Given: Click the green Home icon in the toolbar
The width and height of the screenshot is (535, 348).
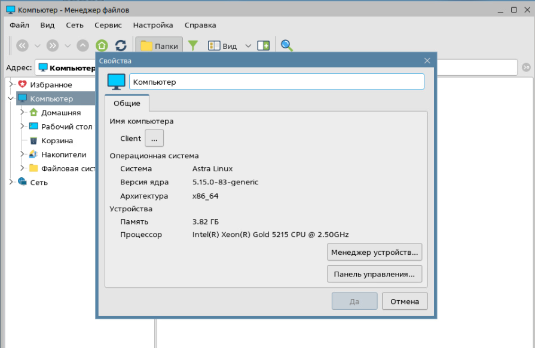Looking at the screenshot, I should 102,45.
